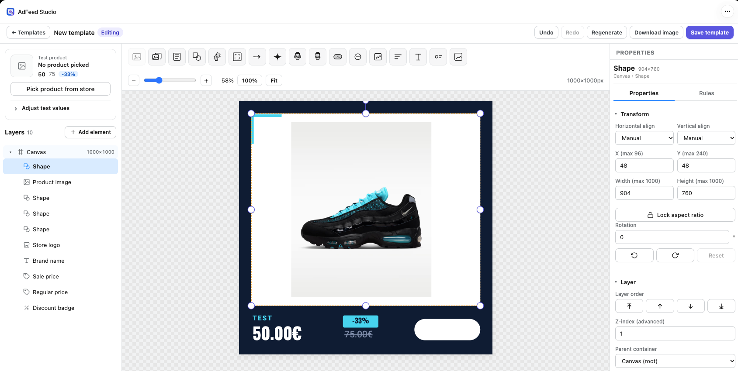Click the Z-index input field
The image size is (738, 371).
[x=675, y=333]
